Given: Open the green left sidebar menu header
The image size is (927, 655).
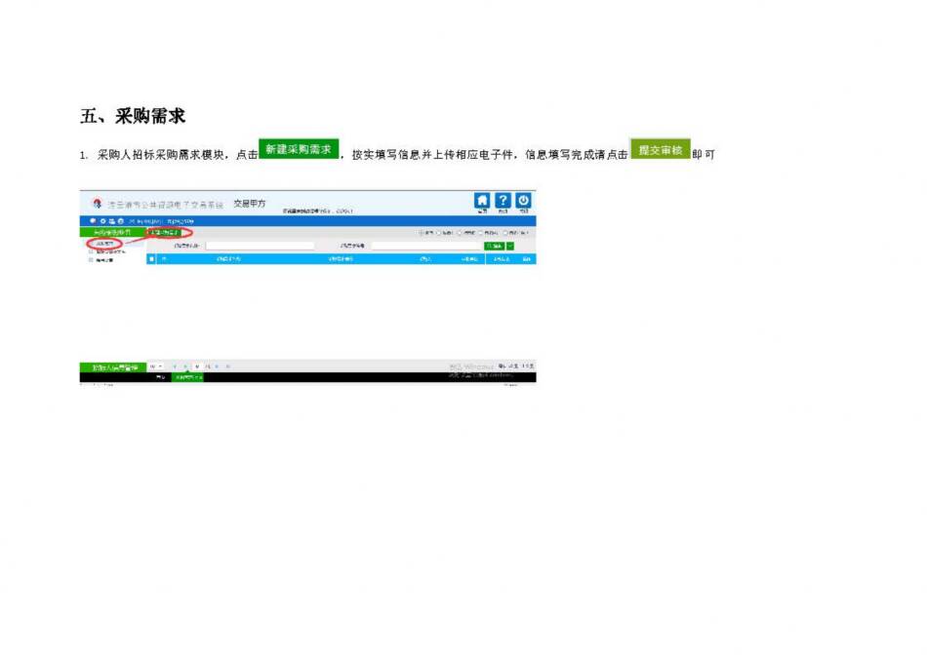Looking at the screenshot, I should (111, 233).
